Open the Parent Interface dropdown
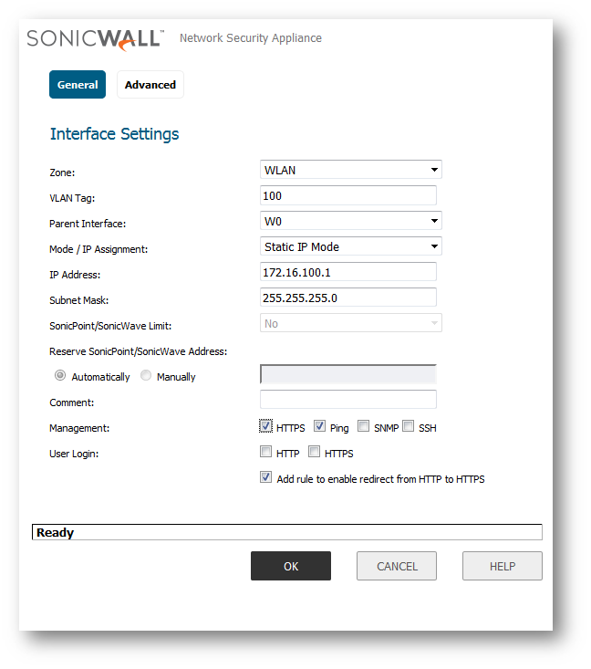Screen dimensions: 591x669 [350, 221]
